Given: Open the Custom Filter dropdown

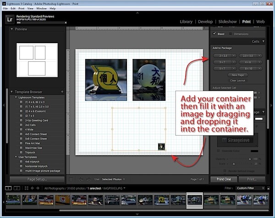Looking at the screenshot, I should [250, 188].
